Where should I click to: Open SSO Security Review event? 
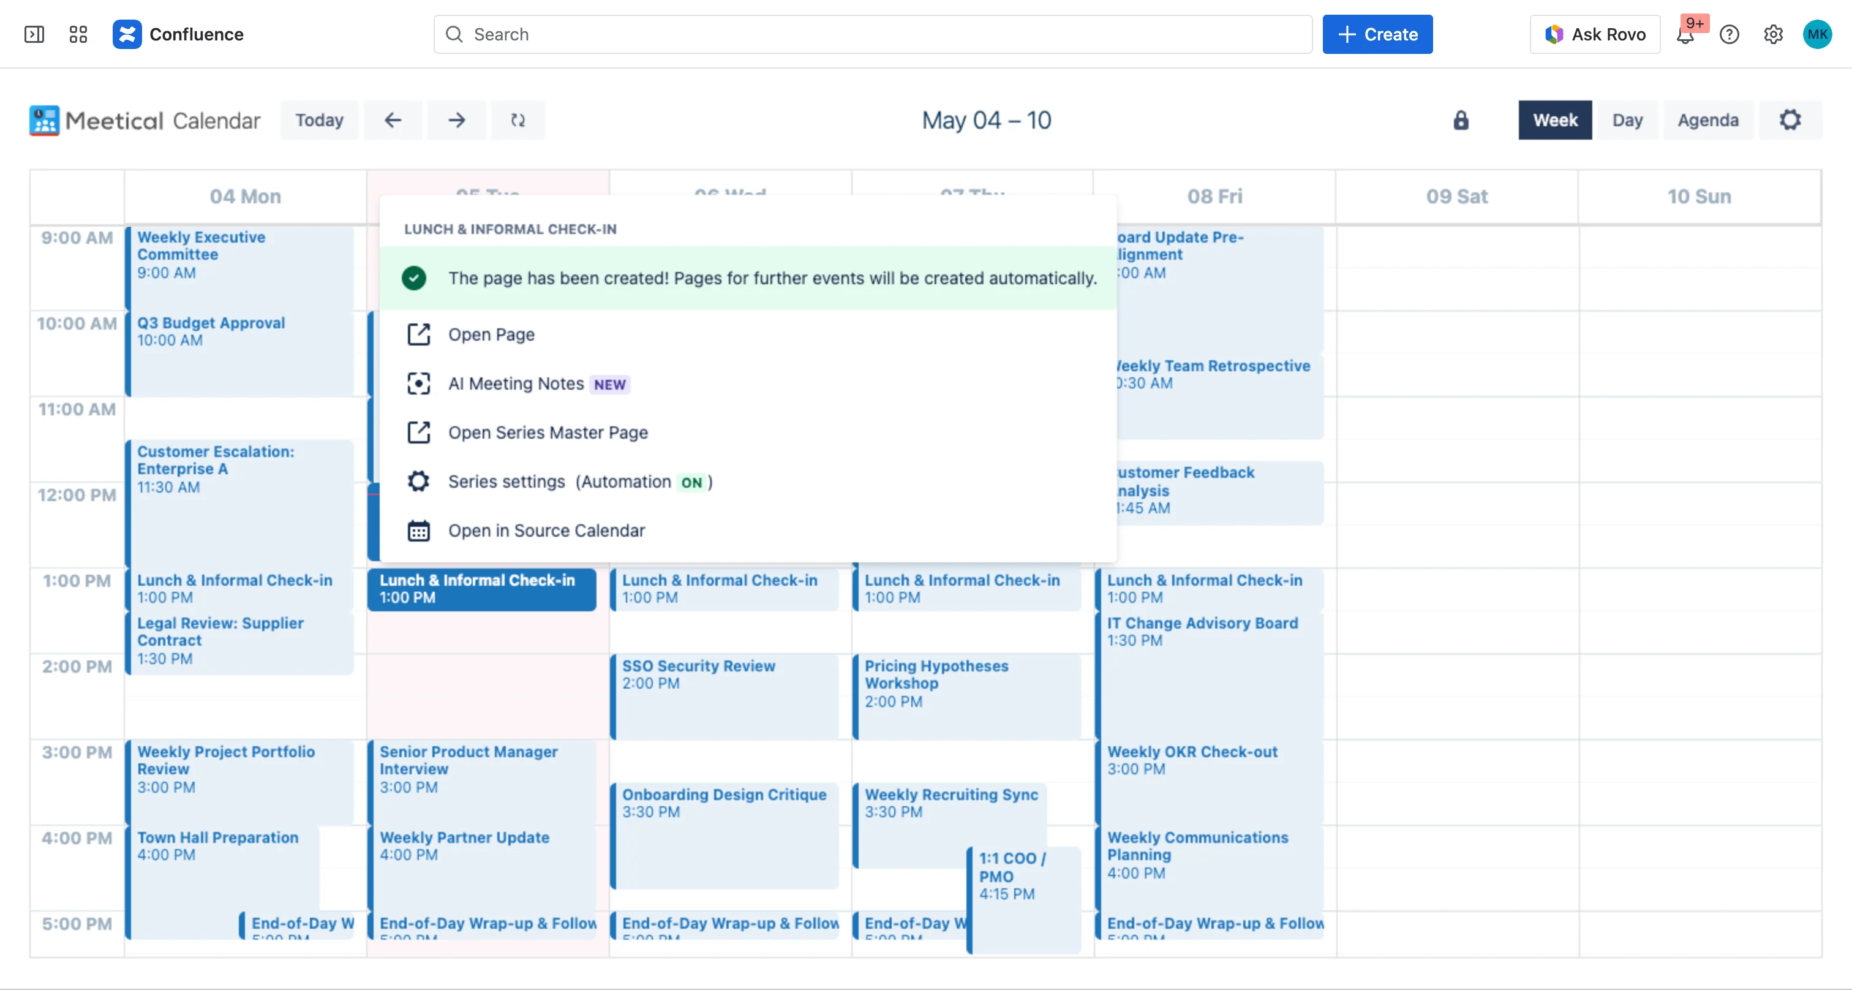tap(724, 696)
